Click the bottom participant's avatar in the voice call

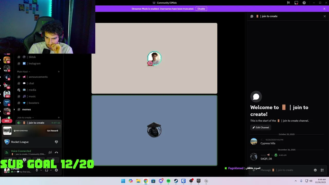pyautogui.click(x=154, y=130)
